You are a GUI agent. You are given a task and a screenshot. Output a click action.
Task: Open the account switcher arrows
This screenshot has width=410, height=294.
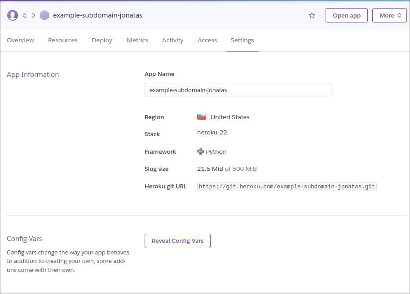pos(25,15)
